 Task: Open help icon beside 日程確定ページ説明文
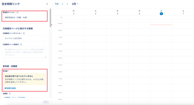pos(21,45)
